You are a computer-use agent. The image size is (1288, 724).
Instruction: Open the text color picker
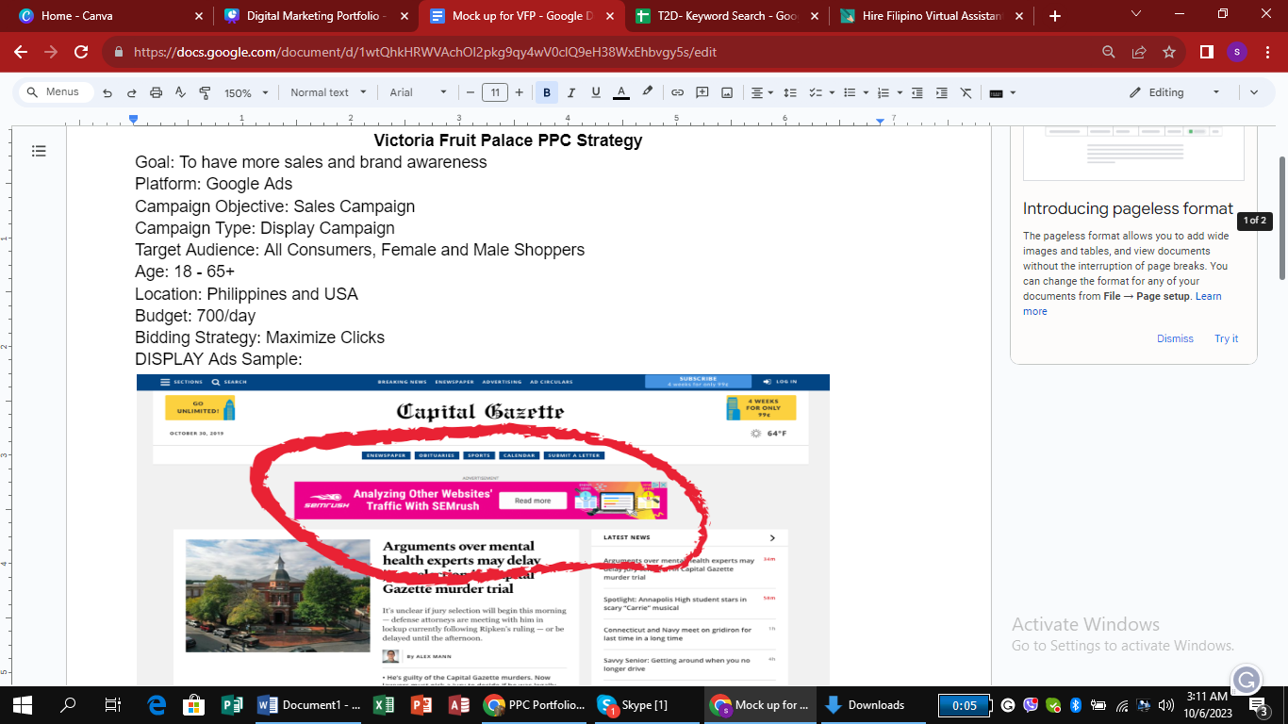coord(620,92)
